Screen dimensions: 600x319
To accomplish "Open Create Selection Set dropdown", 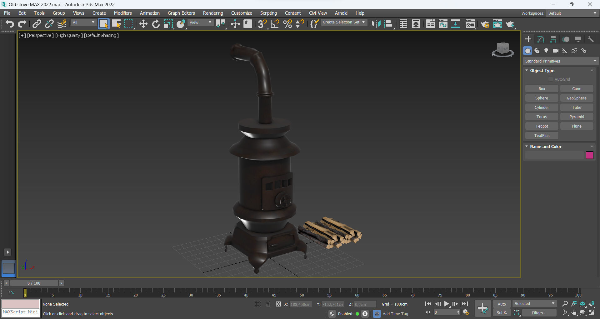I will (343, 22).
